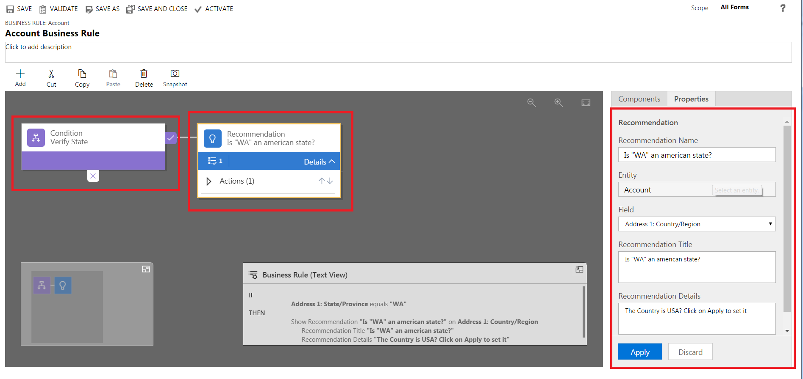Click the condition false X connector
Image resolution: width=803 pixels, height=379 pixels.
tap(93, 176)
